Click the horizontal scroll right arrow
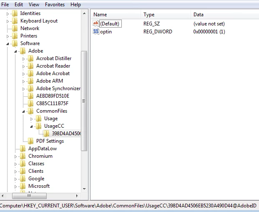The width and height of the screenshot is (259, 212). (77, 196)
